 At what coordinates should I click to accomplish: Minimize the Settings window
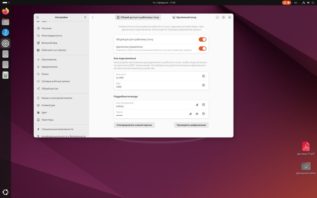click(x=217, y=17)
